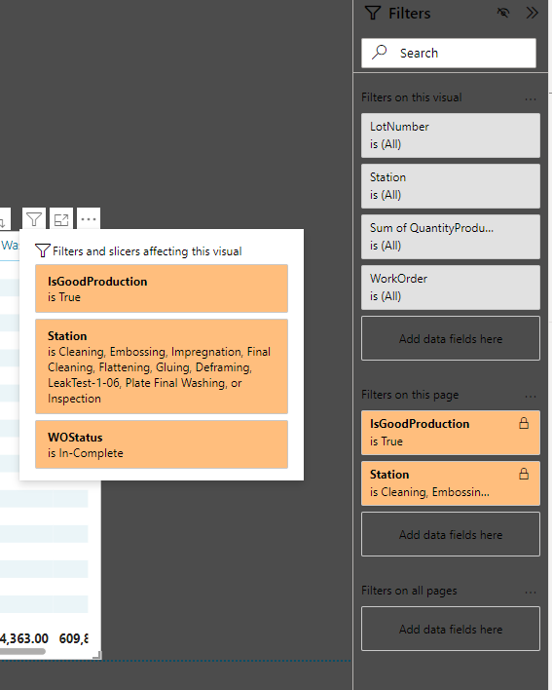Click the Filters on this visual heading

412,97
